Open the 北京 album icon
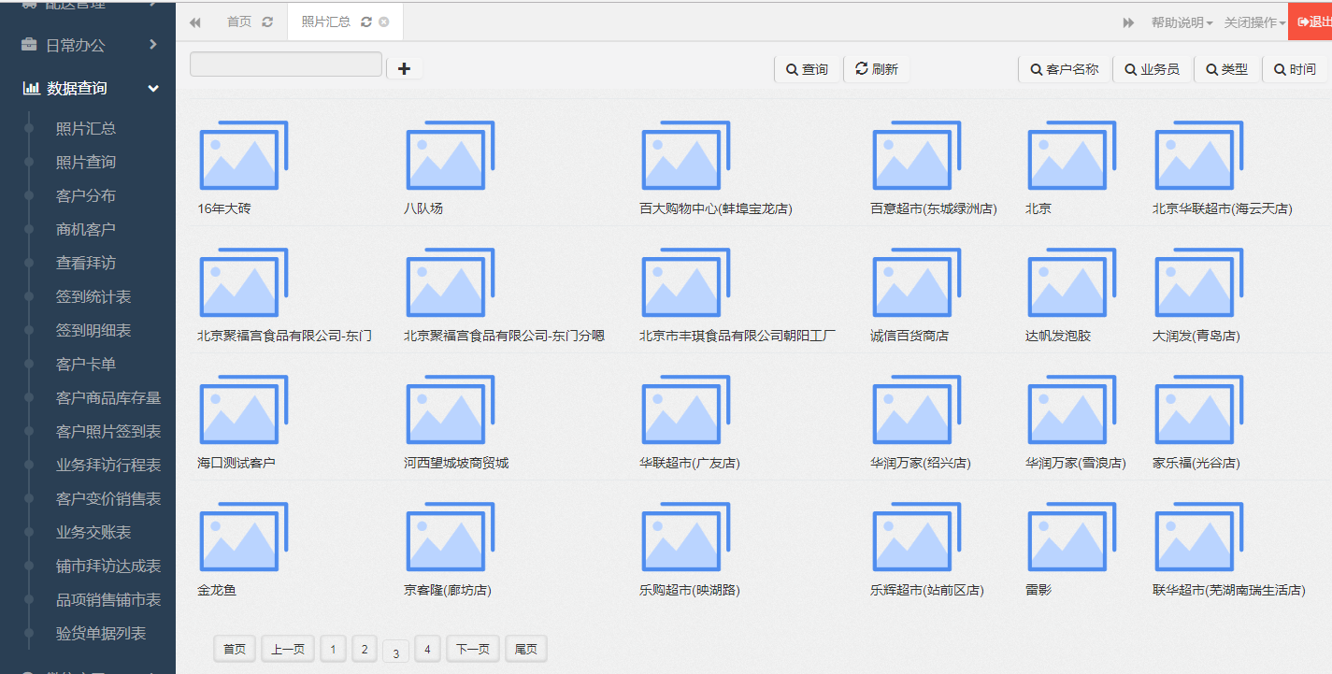The image size is (1332, 674). click(x=1071, y=155)
